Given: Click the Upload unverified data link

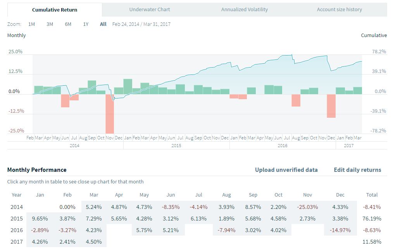Looking at the screenshot, I should click(x=286, y=170).
